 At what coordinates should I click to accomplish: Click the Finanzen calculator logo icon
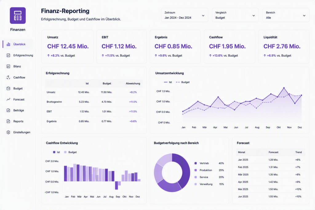18,15
